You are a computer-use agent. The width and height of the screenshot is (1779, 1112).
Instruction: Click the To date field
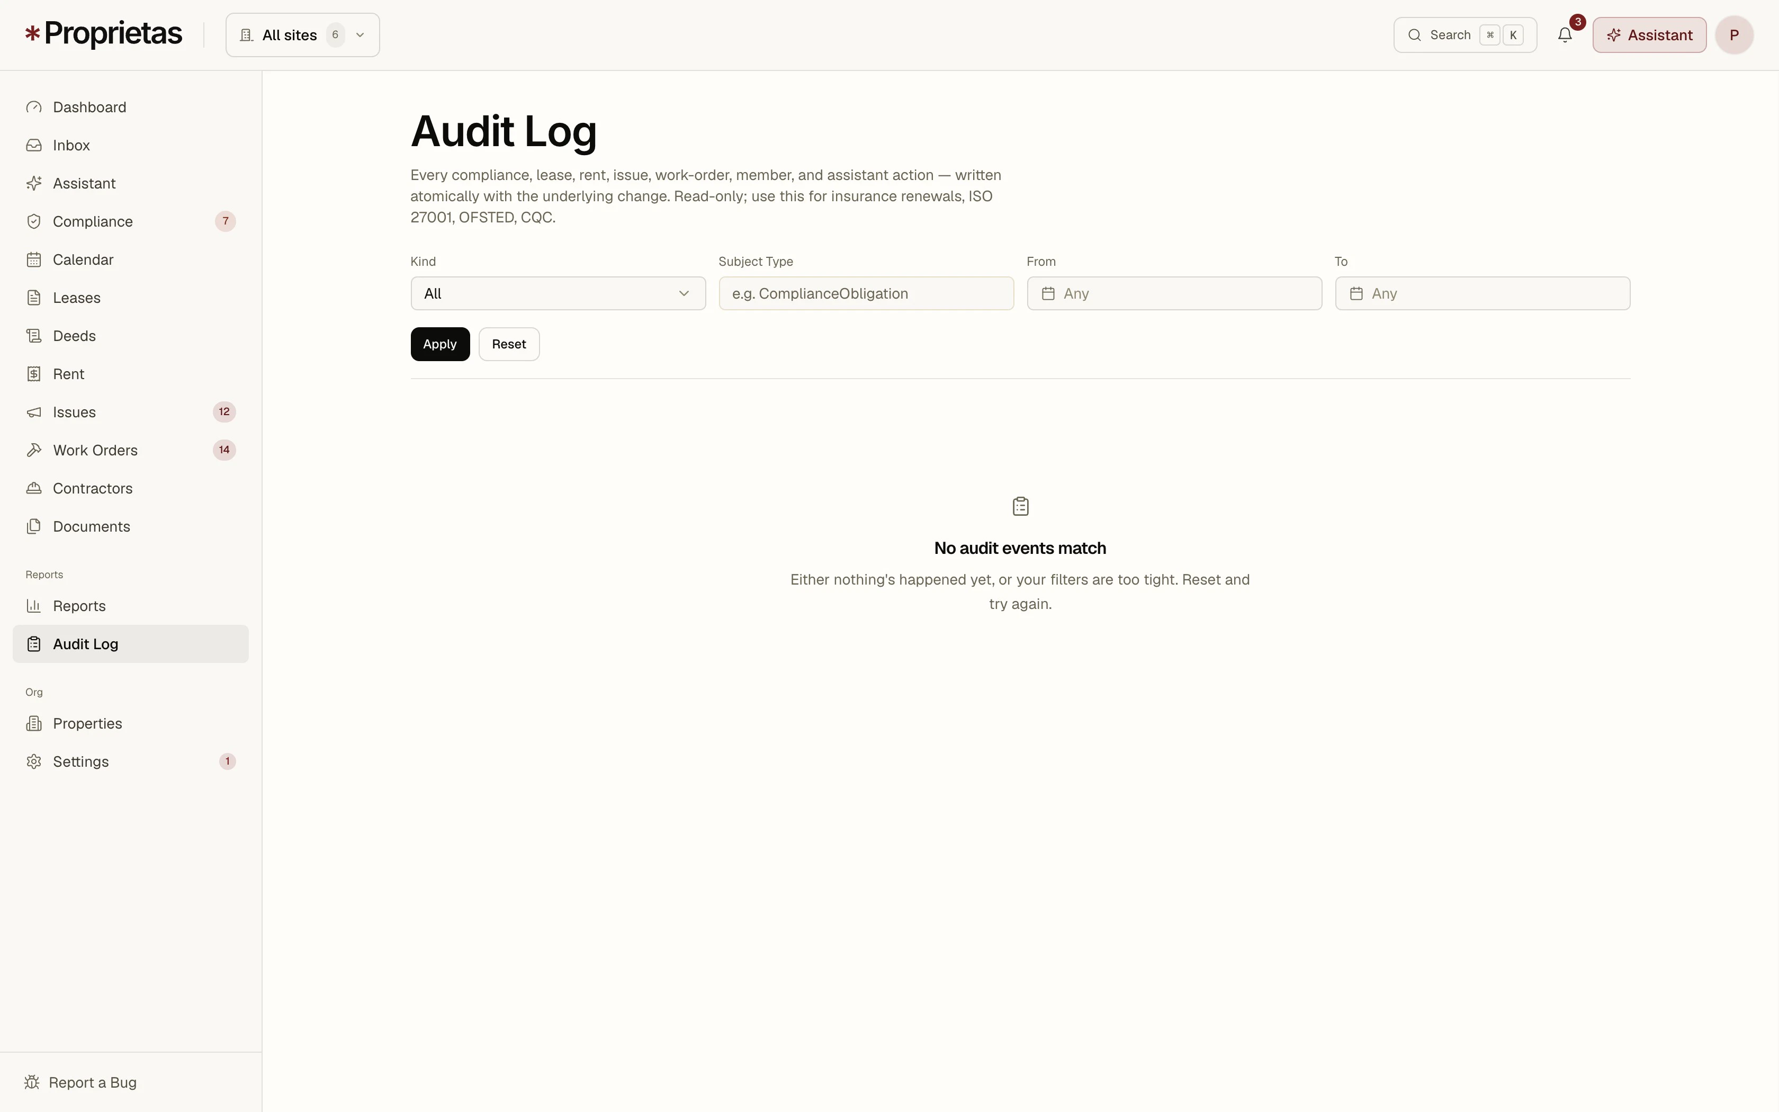coord(1482,293)
